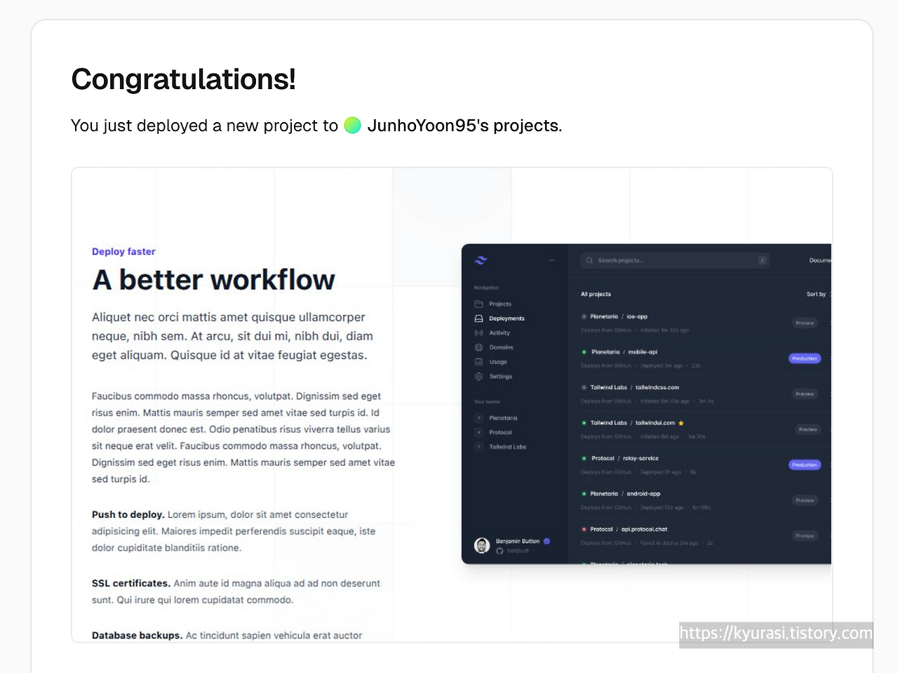Click the Preview badge for ios-app
Viewport: 898px width, 673px height.
(x=805, y=324)
